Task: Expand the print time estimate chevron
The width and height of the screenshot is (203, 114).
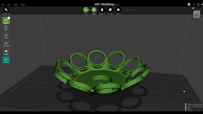Action: point(123,10)
